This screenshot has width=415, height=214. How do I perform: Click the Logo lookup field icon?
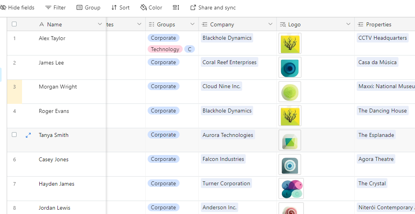(x=282, y=24)
